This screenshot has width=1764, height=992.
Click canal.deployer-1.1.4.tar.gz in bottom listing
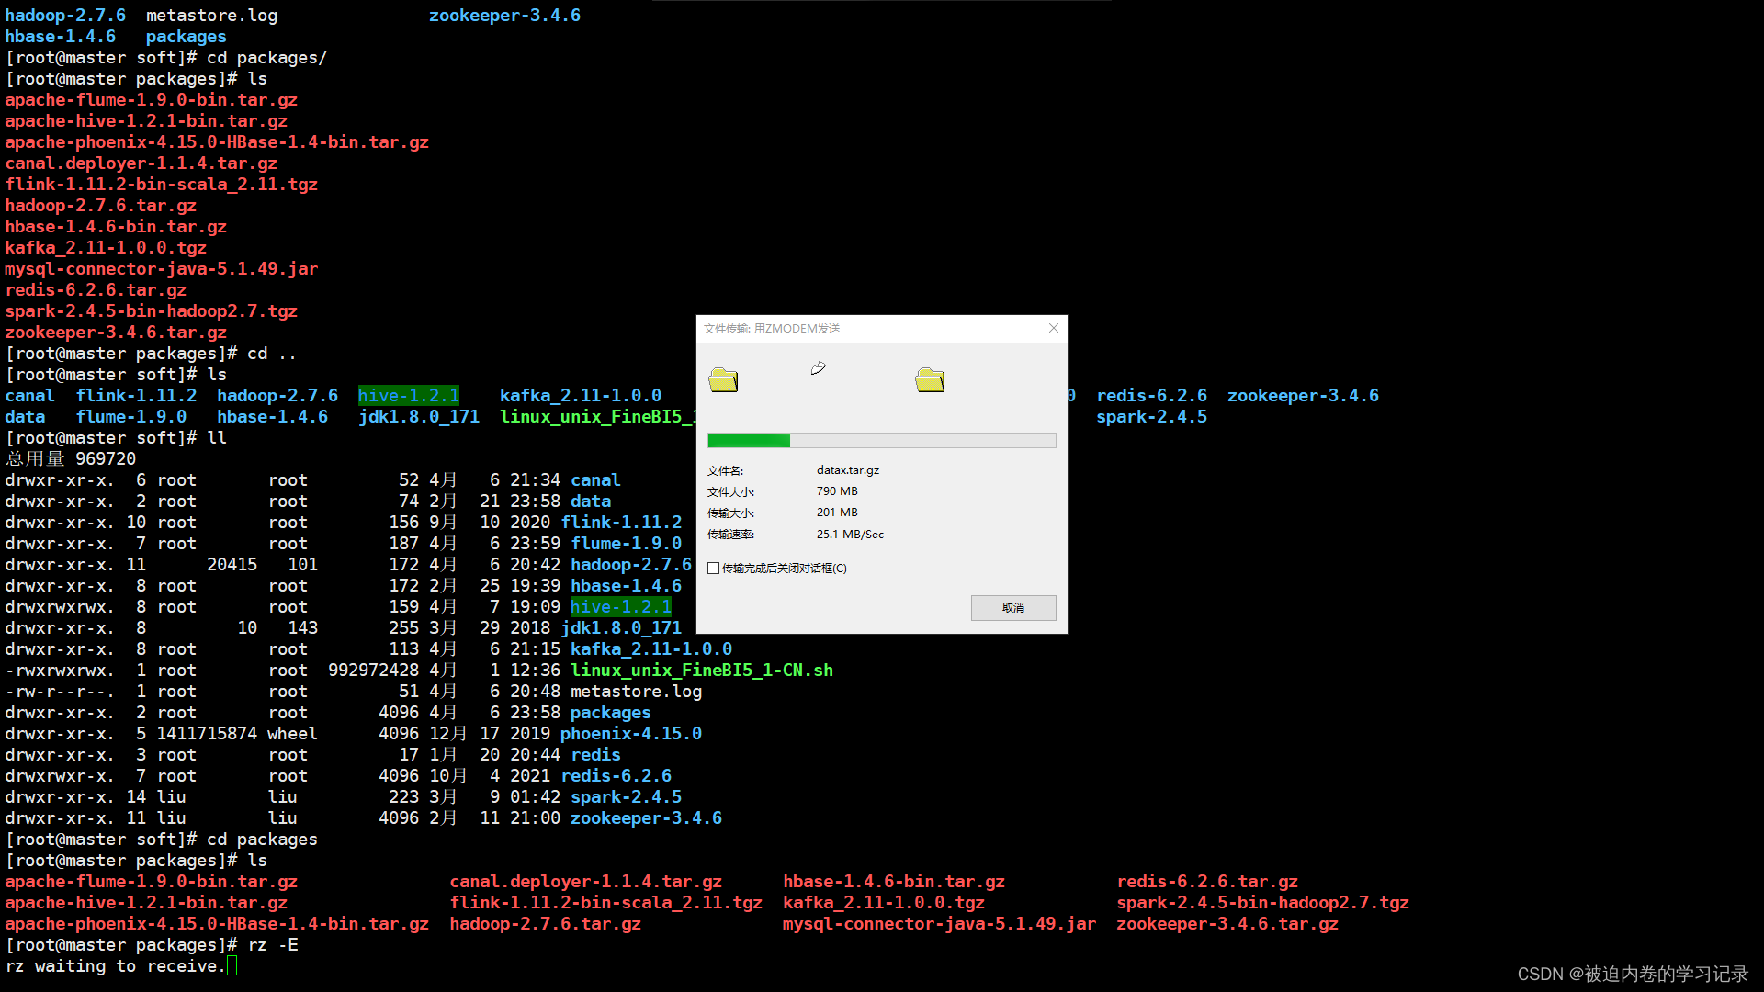[x=585, y=882]
